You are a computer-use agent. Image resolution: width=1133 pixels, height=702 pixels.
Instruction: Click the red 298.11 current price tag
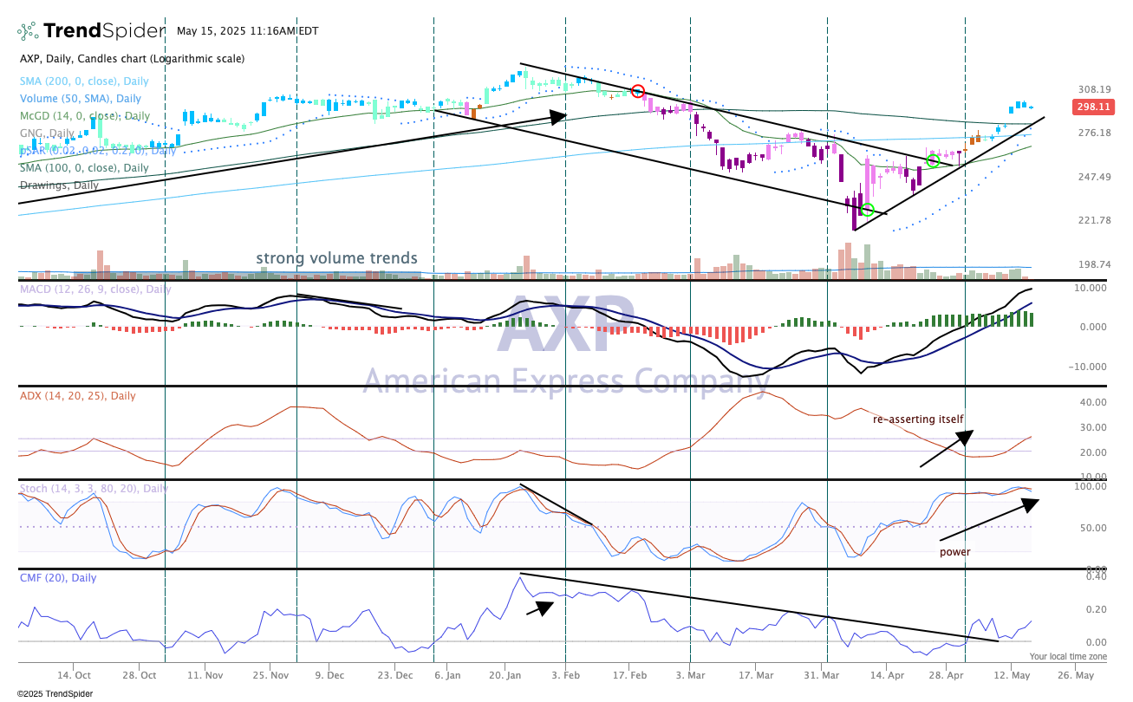[1093, 107]
